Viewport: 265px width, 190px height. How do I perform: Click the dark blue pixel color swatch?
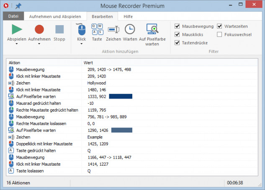pos(121,96)
